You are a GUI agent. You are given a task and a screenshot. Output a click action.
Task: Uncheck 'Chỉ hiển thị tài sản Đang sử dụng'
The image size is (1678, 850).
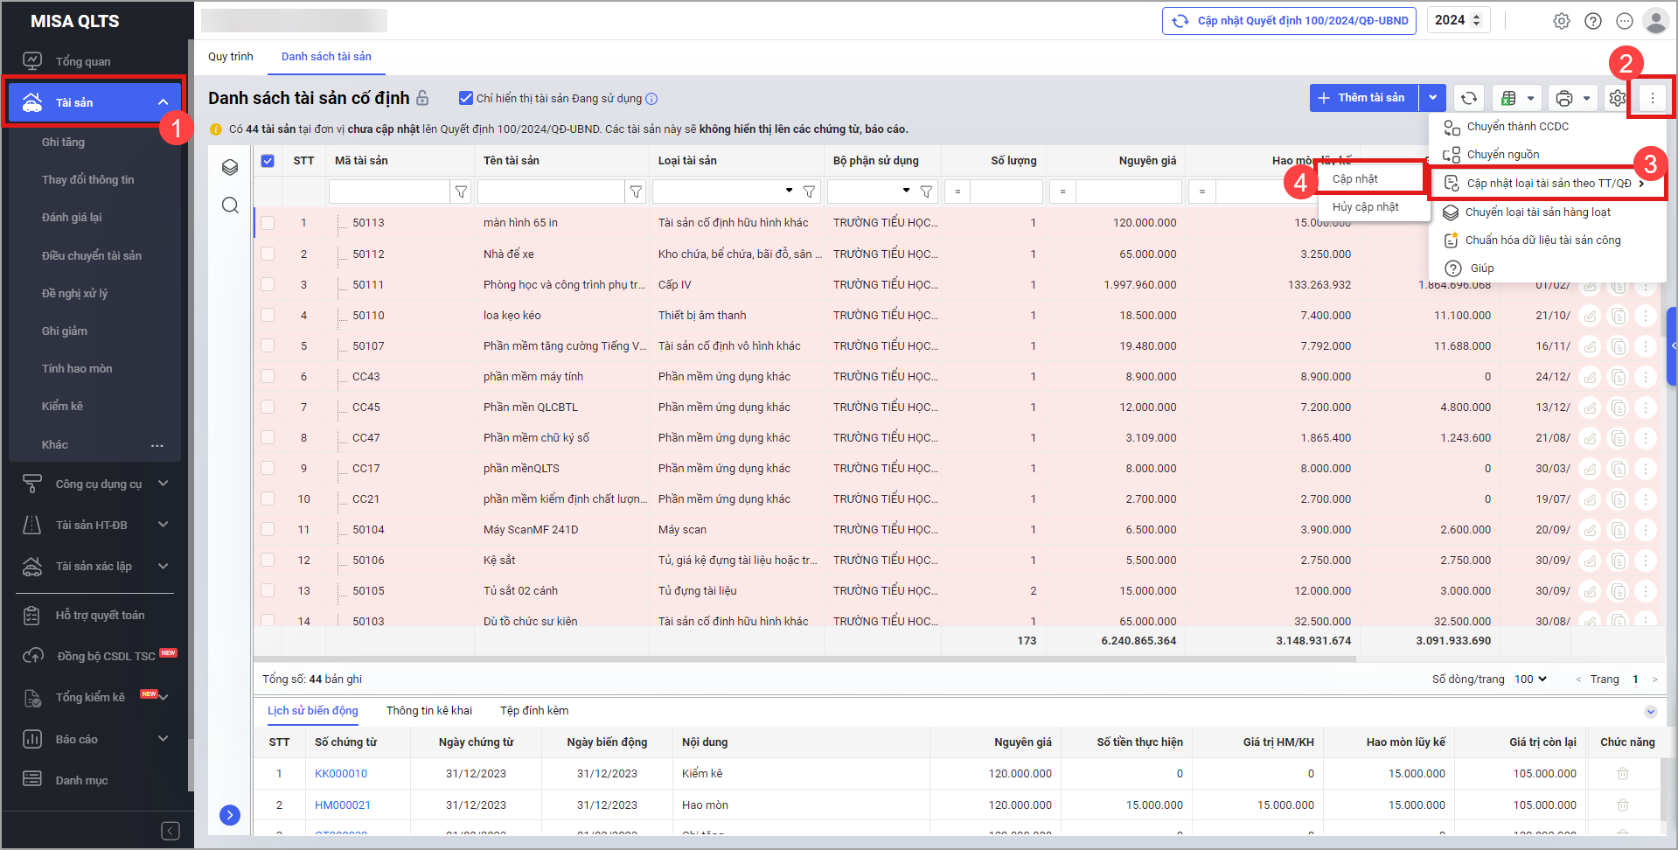[x=466, y=98]
